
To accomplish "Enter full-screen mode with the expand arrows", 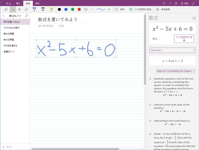I will [x=193, y=3].
